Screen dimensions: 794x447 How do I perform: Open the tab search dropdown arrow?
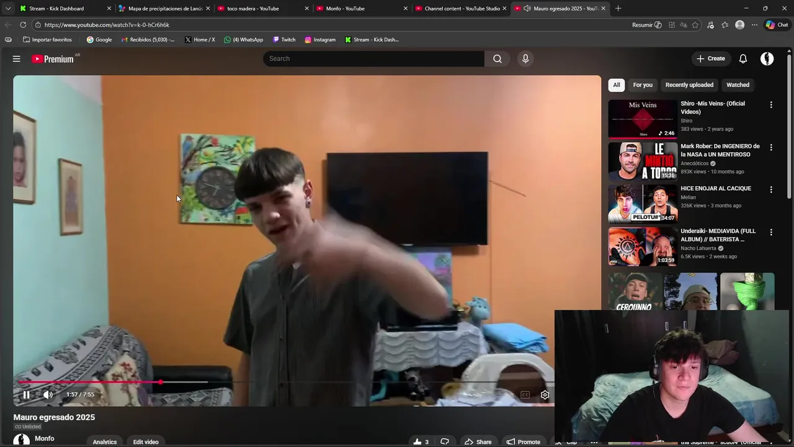point(8,9)
